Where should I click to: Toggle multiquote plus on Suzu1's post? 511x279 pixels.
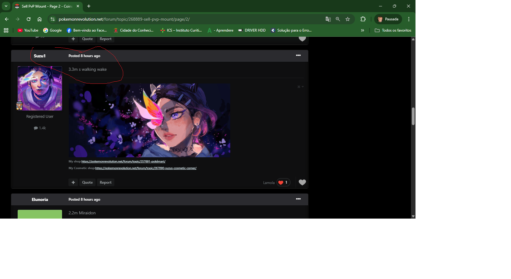coord(73,182)
